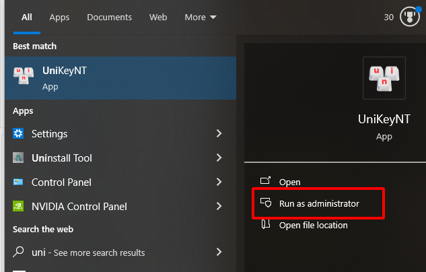The height and width of the screenshot is (272, 426).
Task: Expand NVIDIA Control Panel options chevron
Action: [219, 206]
